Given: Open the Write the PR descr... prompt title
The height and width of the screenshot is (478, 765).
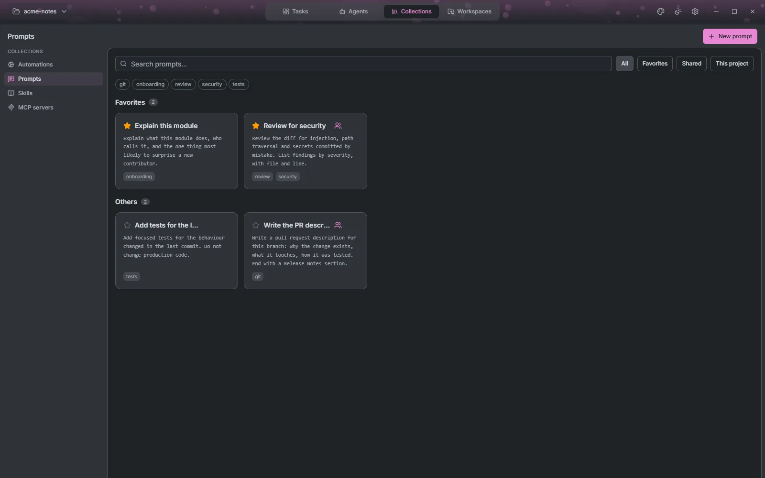Looking at the screenshot, I should point(296,225).
